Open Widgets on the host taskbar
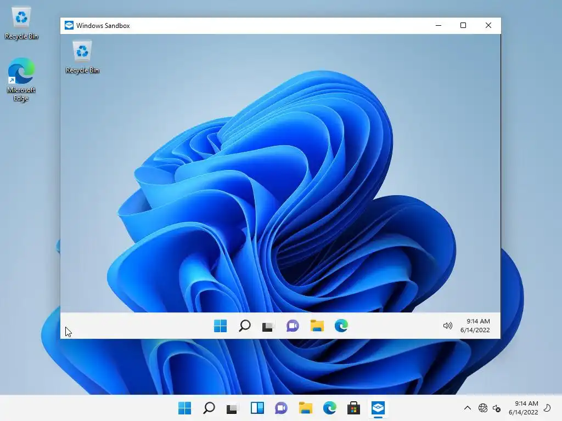The width and height of the screenshot is (562, 421). (257, 408)
